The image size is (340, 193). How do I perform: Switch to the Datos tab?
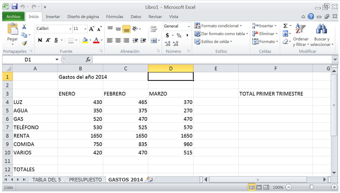click(x=136, y=17)
